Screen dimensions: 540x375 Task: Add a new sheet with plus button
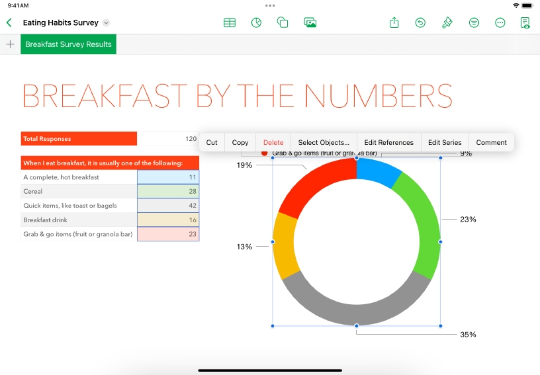point(10,44)
